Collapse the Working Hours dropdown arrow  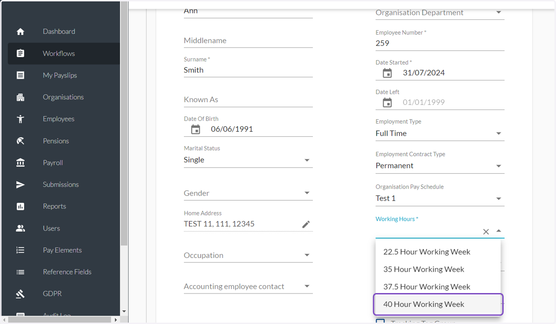pos(499,231)
